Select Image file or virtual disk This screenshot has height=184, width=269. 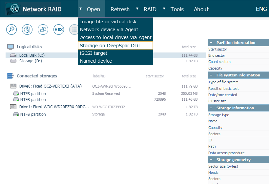click(108, 22)
